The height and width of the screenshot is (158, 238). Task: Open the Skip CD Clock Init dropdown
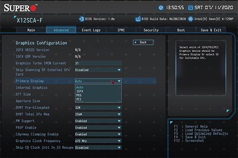click(98, 148)
